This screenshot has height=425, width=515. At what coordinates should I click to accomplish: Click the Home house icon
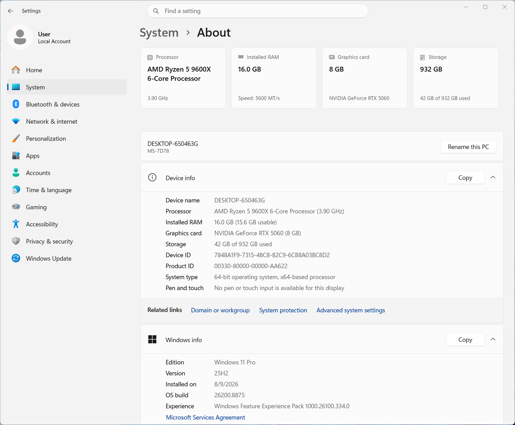(16, 70)
